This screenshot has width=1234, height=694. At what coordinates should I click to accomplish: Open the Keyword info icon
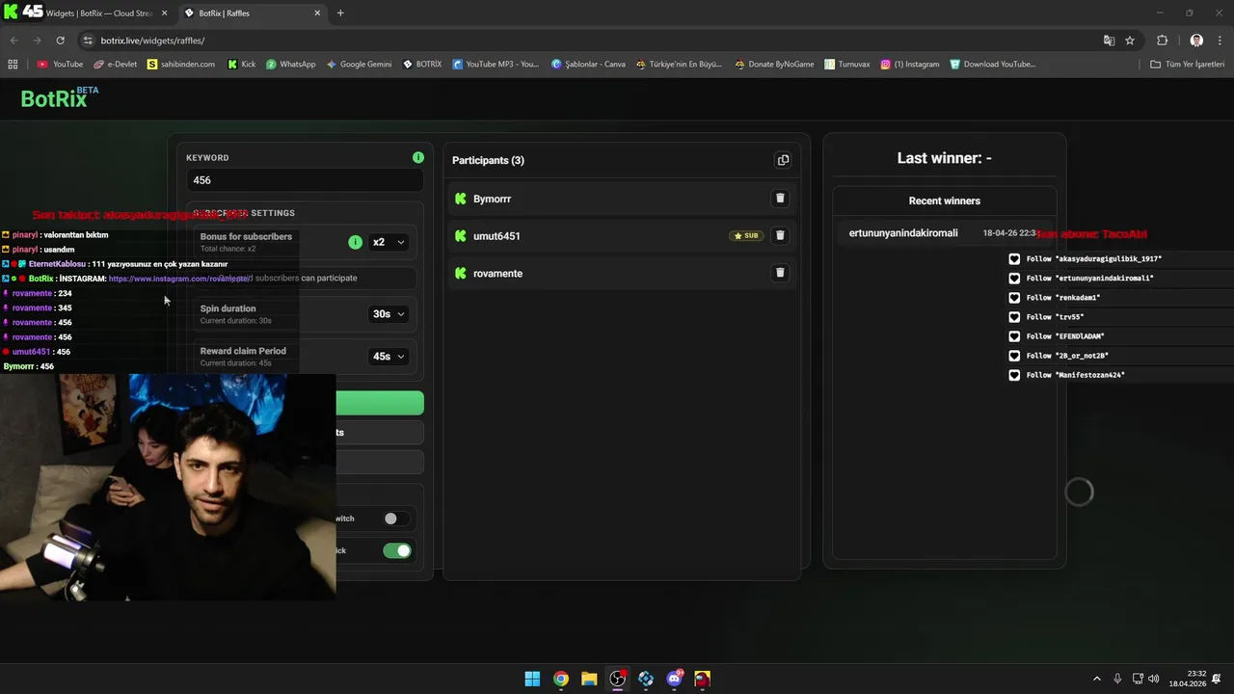[417, 157]
